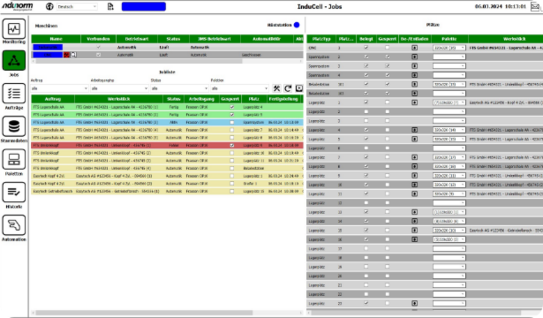Toggle the Verbunden checkbox in the CNC machine row

click(x=98, y=55)
